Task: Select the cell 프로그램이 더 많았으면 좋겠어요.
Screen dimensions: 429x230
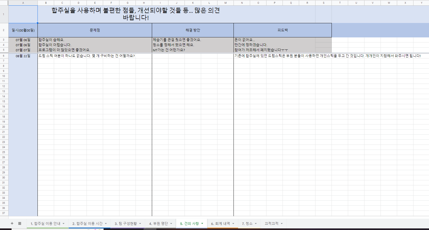Action: [x=95, y=50]
